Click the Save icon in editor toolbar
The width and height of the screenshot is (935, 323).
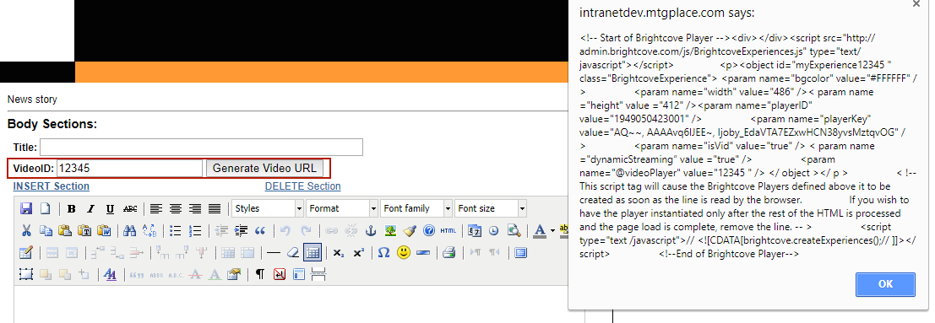tap(26, 208)
